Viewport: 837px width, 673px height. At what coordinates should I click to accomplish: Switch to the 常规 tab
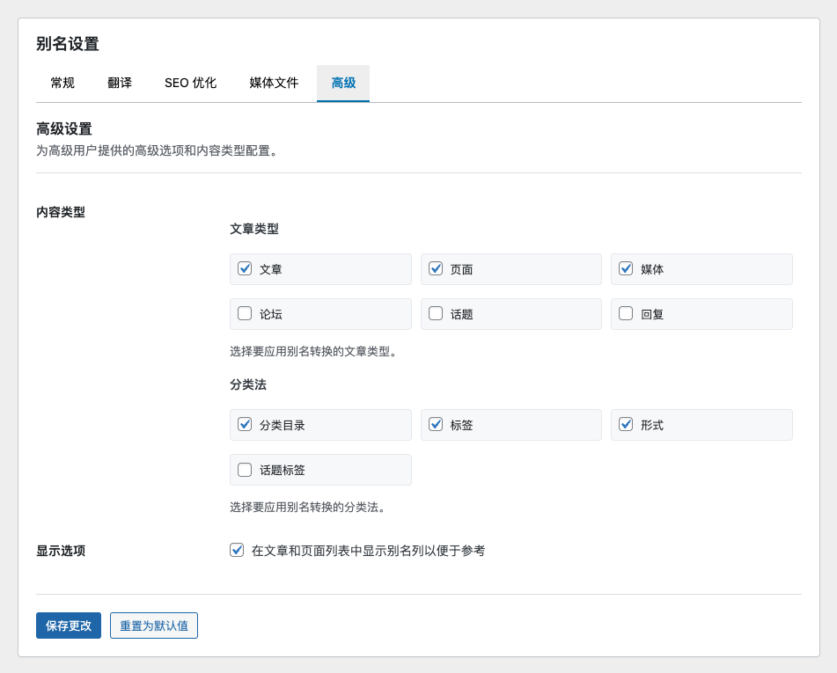click(x=62, y=83)
